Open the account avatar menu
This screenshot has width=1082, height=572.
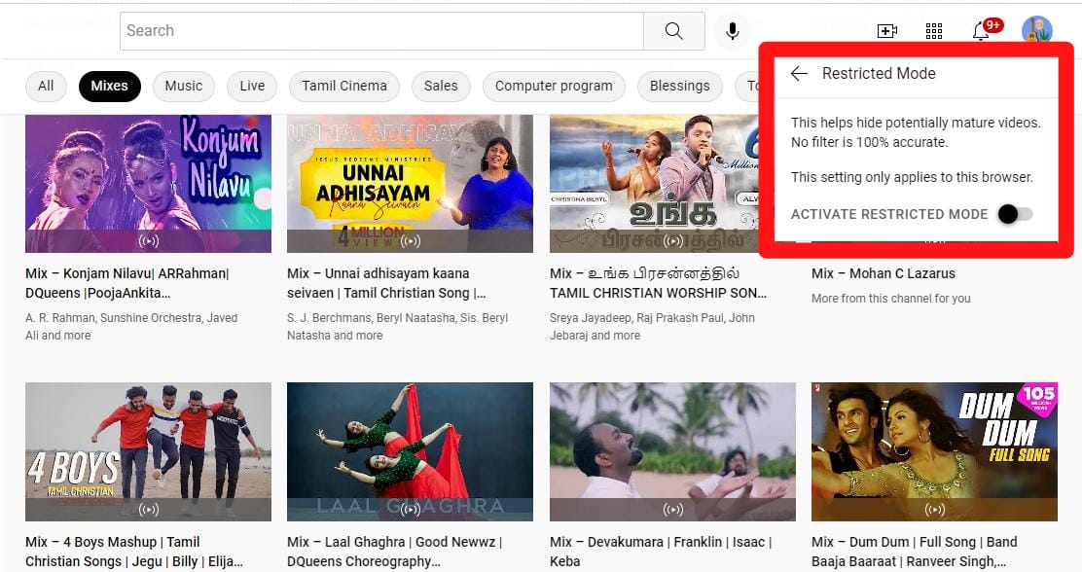coord(1036,31)
